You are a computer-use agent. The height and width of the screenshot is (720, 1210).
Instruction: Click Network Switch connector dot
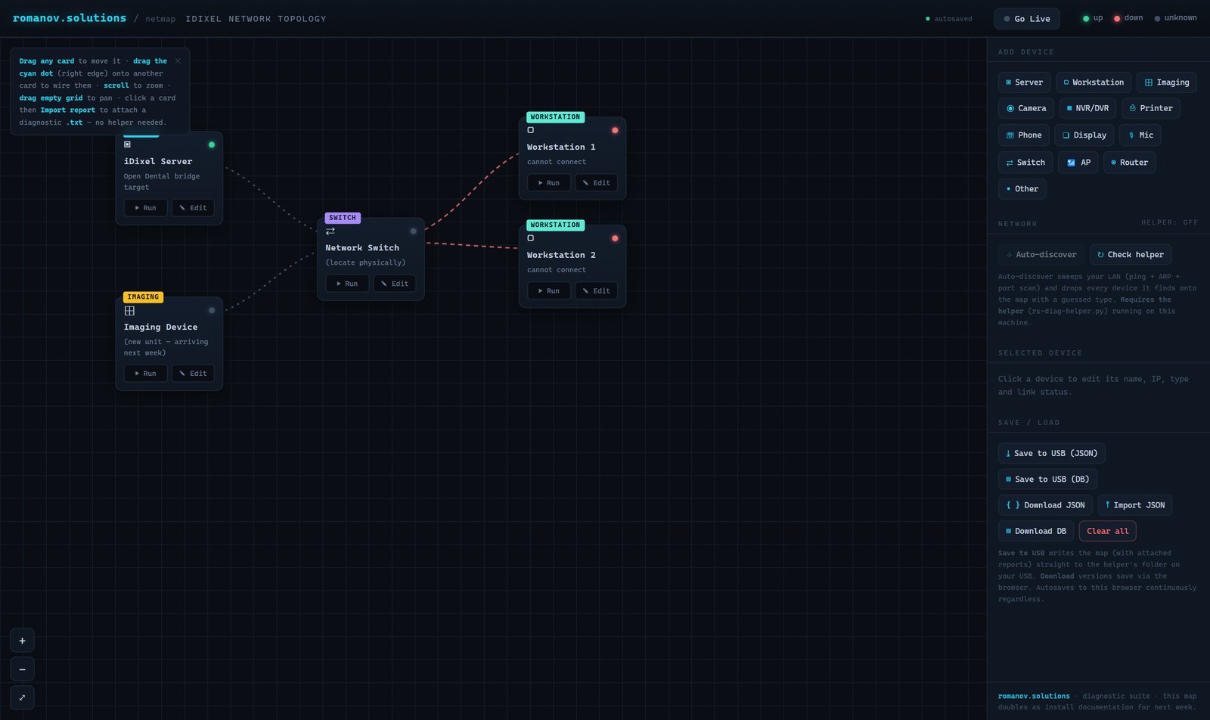[413, 231]
